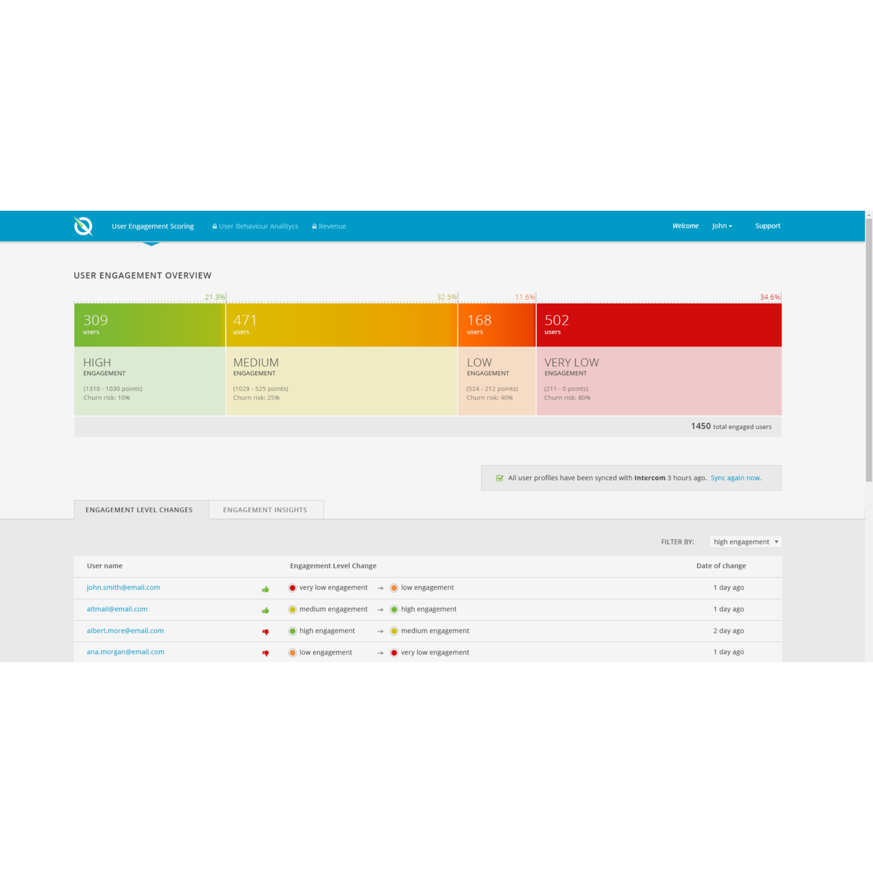Viewport: 873px width, 873px height.
Task: Click thumbs-up icon beside john.smith@email.com
Action: (x=265, y=589)
